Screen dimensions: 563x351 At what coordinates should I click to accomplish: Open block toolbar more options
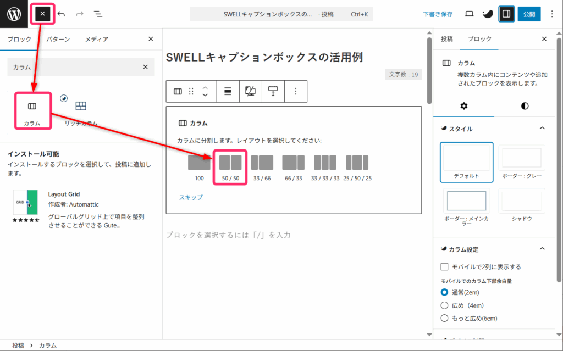pyautogui.click(x=295, y=92)
